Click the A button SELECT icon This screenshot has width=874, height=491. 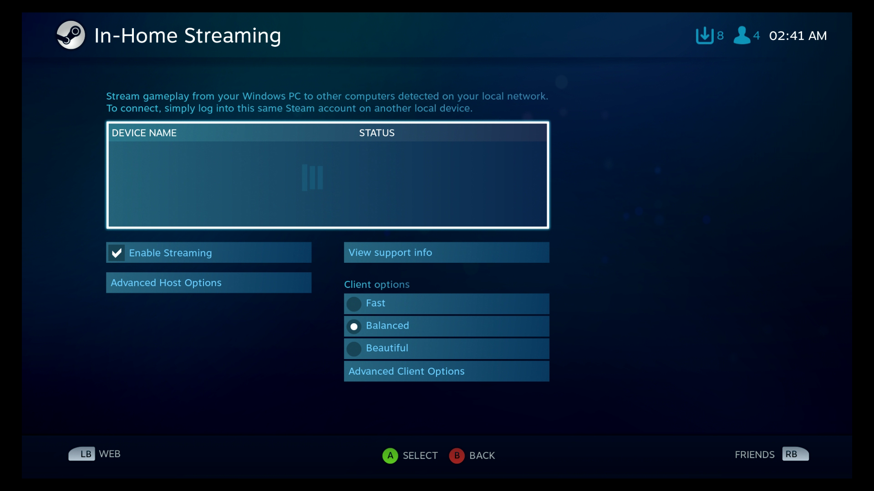coord(391,455)
